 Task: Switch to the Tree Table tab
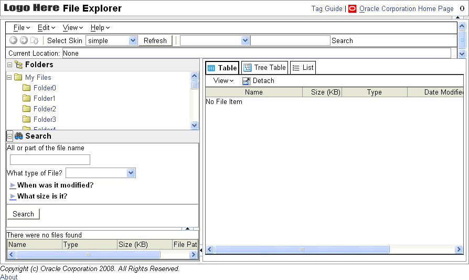[265, 67]
